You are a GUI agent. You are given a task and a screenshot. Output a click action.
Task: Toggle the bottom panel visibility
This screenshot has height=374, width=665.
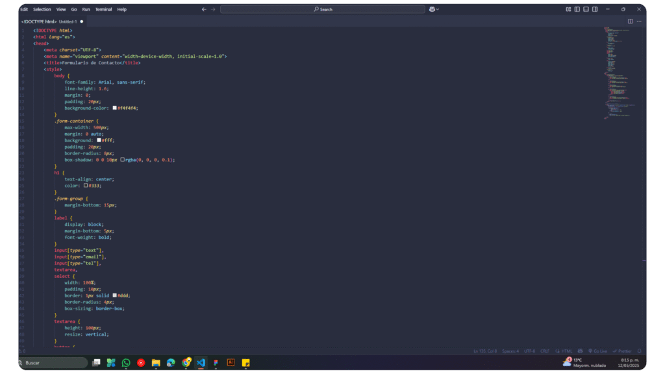click(586, 9)
